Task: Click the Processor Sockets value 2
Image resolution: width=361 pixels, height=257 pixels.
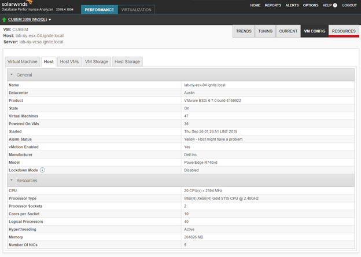Action: coord(185,206)
